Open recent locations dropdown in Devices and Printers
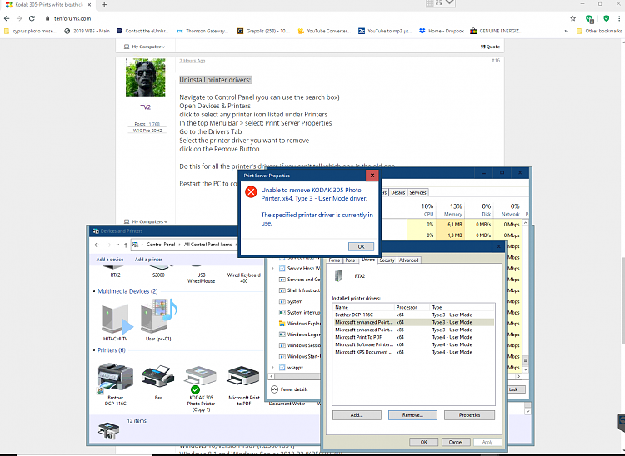The width and height of the screenshot is (625, 456). [x=117, y=245]
